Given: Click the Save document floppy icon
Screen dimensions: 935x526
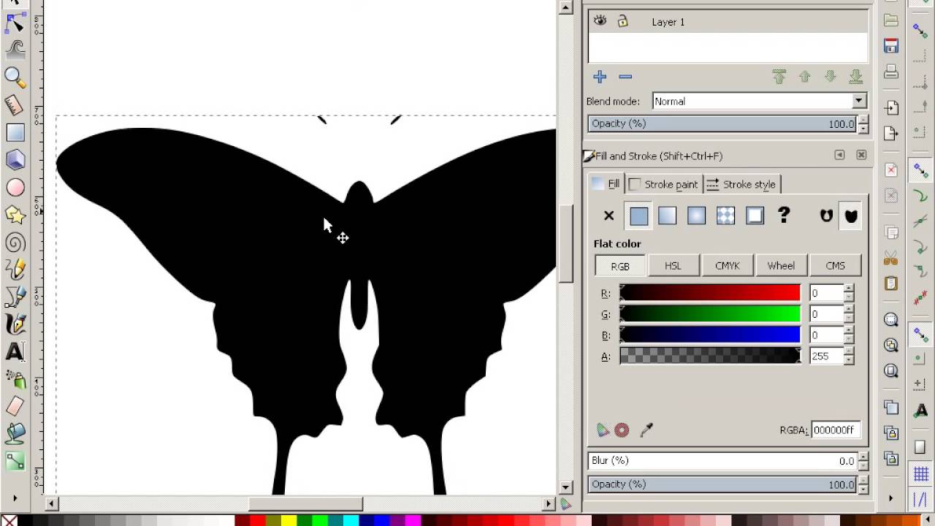Looking at the screenshot, I should point(891,47).
